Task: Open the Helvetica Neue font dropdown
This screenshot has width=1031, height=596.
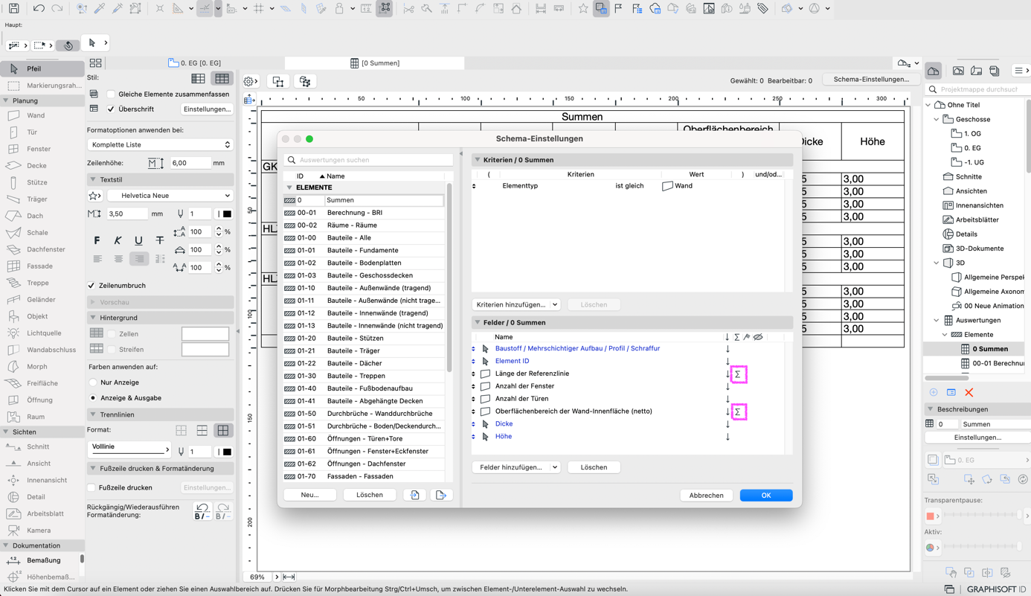Action: pos(170,196)
